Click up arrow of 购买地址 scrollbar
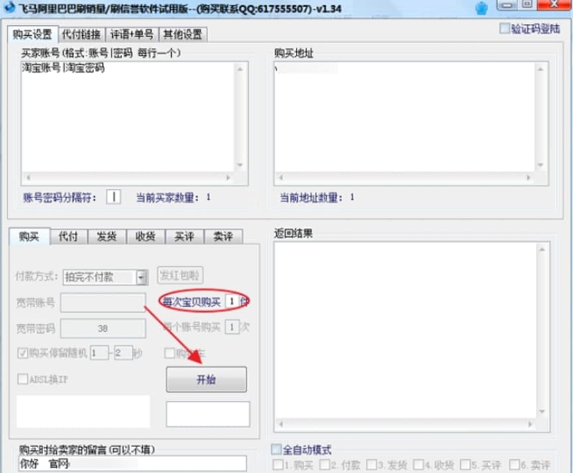 point(541,69)
